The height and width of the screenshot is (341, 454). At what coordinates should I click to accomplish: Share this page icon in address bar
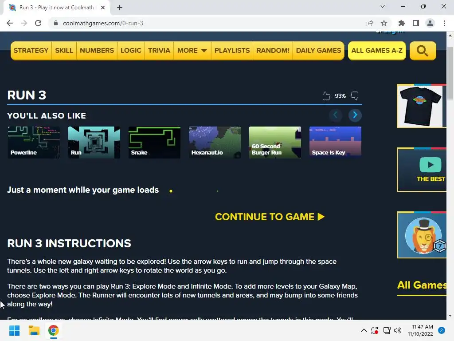(x=370, y=23)
